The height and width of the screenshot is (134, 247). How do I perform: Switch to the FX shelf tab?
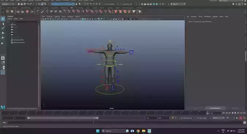[x=72, y=8]
